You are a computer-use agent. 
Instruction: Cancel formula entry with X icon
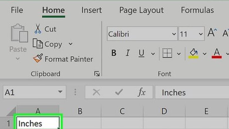[96, 92]
